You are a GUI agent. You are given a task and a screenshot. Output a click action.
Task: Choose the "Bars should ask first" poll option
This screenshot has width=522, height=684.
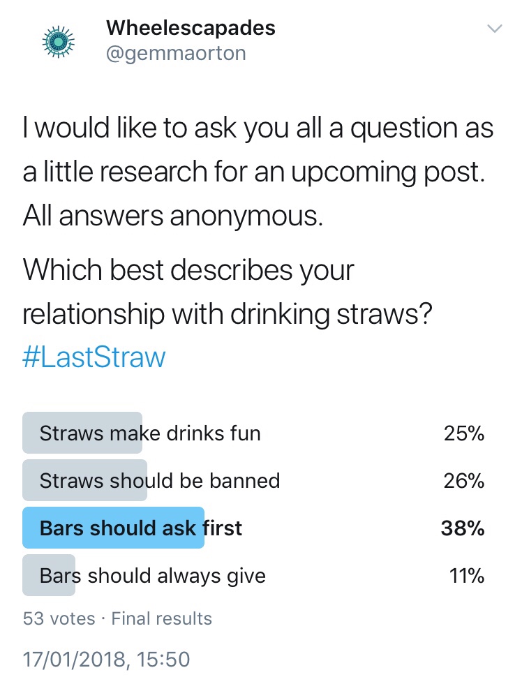pyautogui.click(x=140, y=528)
